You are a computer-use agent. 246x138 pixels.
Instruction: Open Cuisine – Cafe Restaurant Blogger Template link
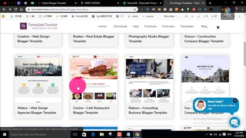click(x=91, y=110)
